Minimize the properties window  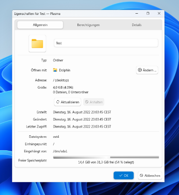pyautogui.click(x=137, y=13)
